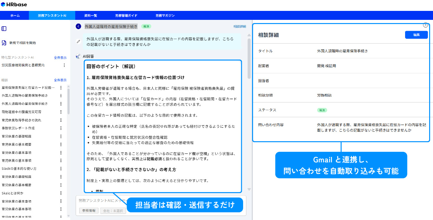Click the HRbase logo
The height and width of the screenshot is (220, 433).
click(14, 4)
